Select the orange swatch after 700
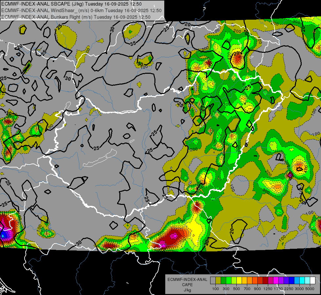 (x=250, y=281)
